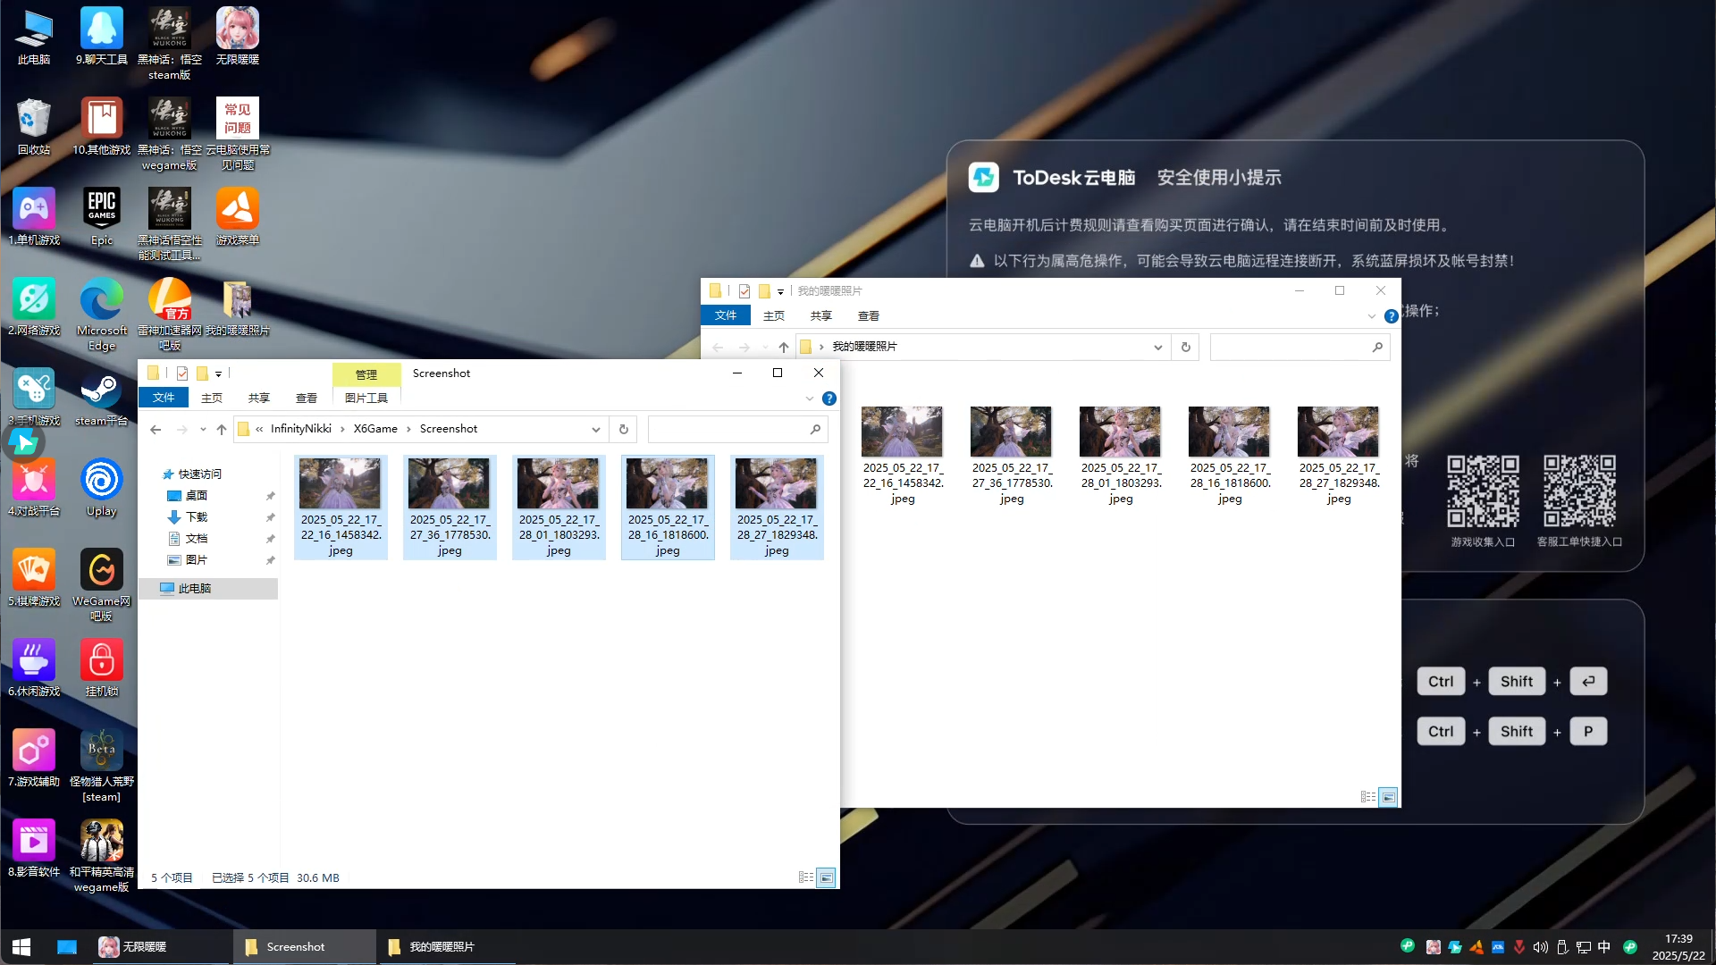1716x965 pixels.
Task: Open 主页 tab in Screenshot window
Action: point(212,398)
